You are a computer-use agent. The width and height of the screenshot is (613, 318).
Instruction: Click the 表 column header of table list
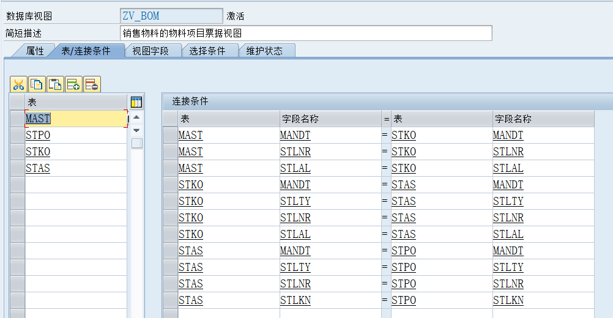pyautogui.click(x=76, y=102)
